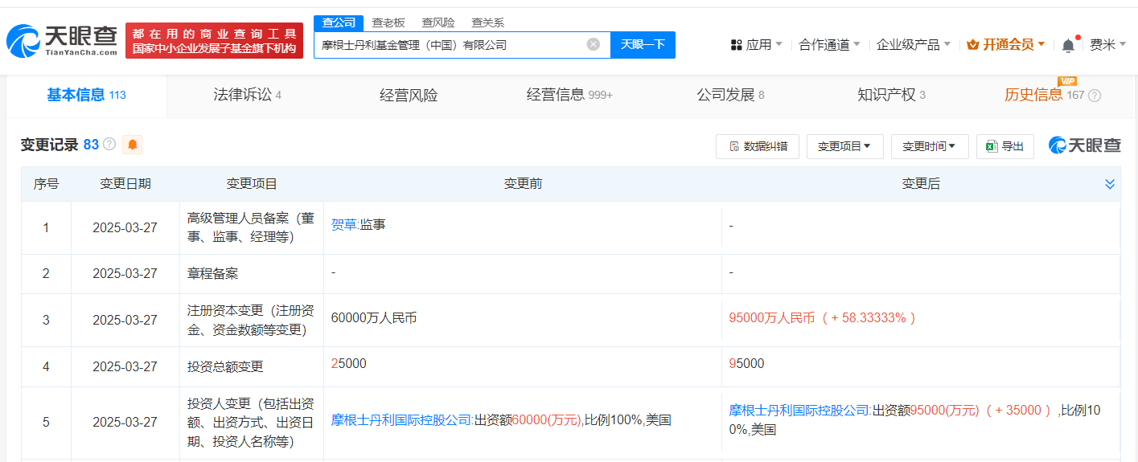Image resolution: width=1138 pixels, height=462 pixels.
Task: Click the 投资总额变更 cell
Action: 252,366
